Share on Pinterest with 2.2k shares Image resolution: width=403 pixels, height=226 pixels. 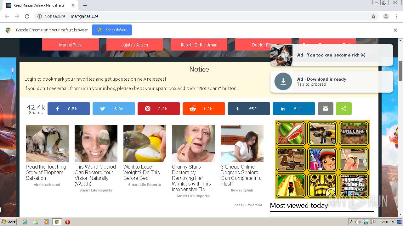159,109
